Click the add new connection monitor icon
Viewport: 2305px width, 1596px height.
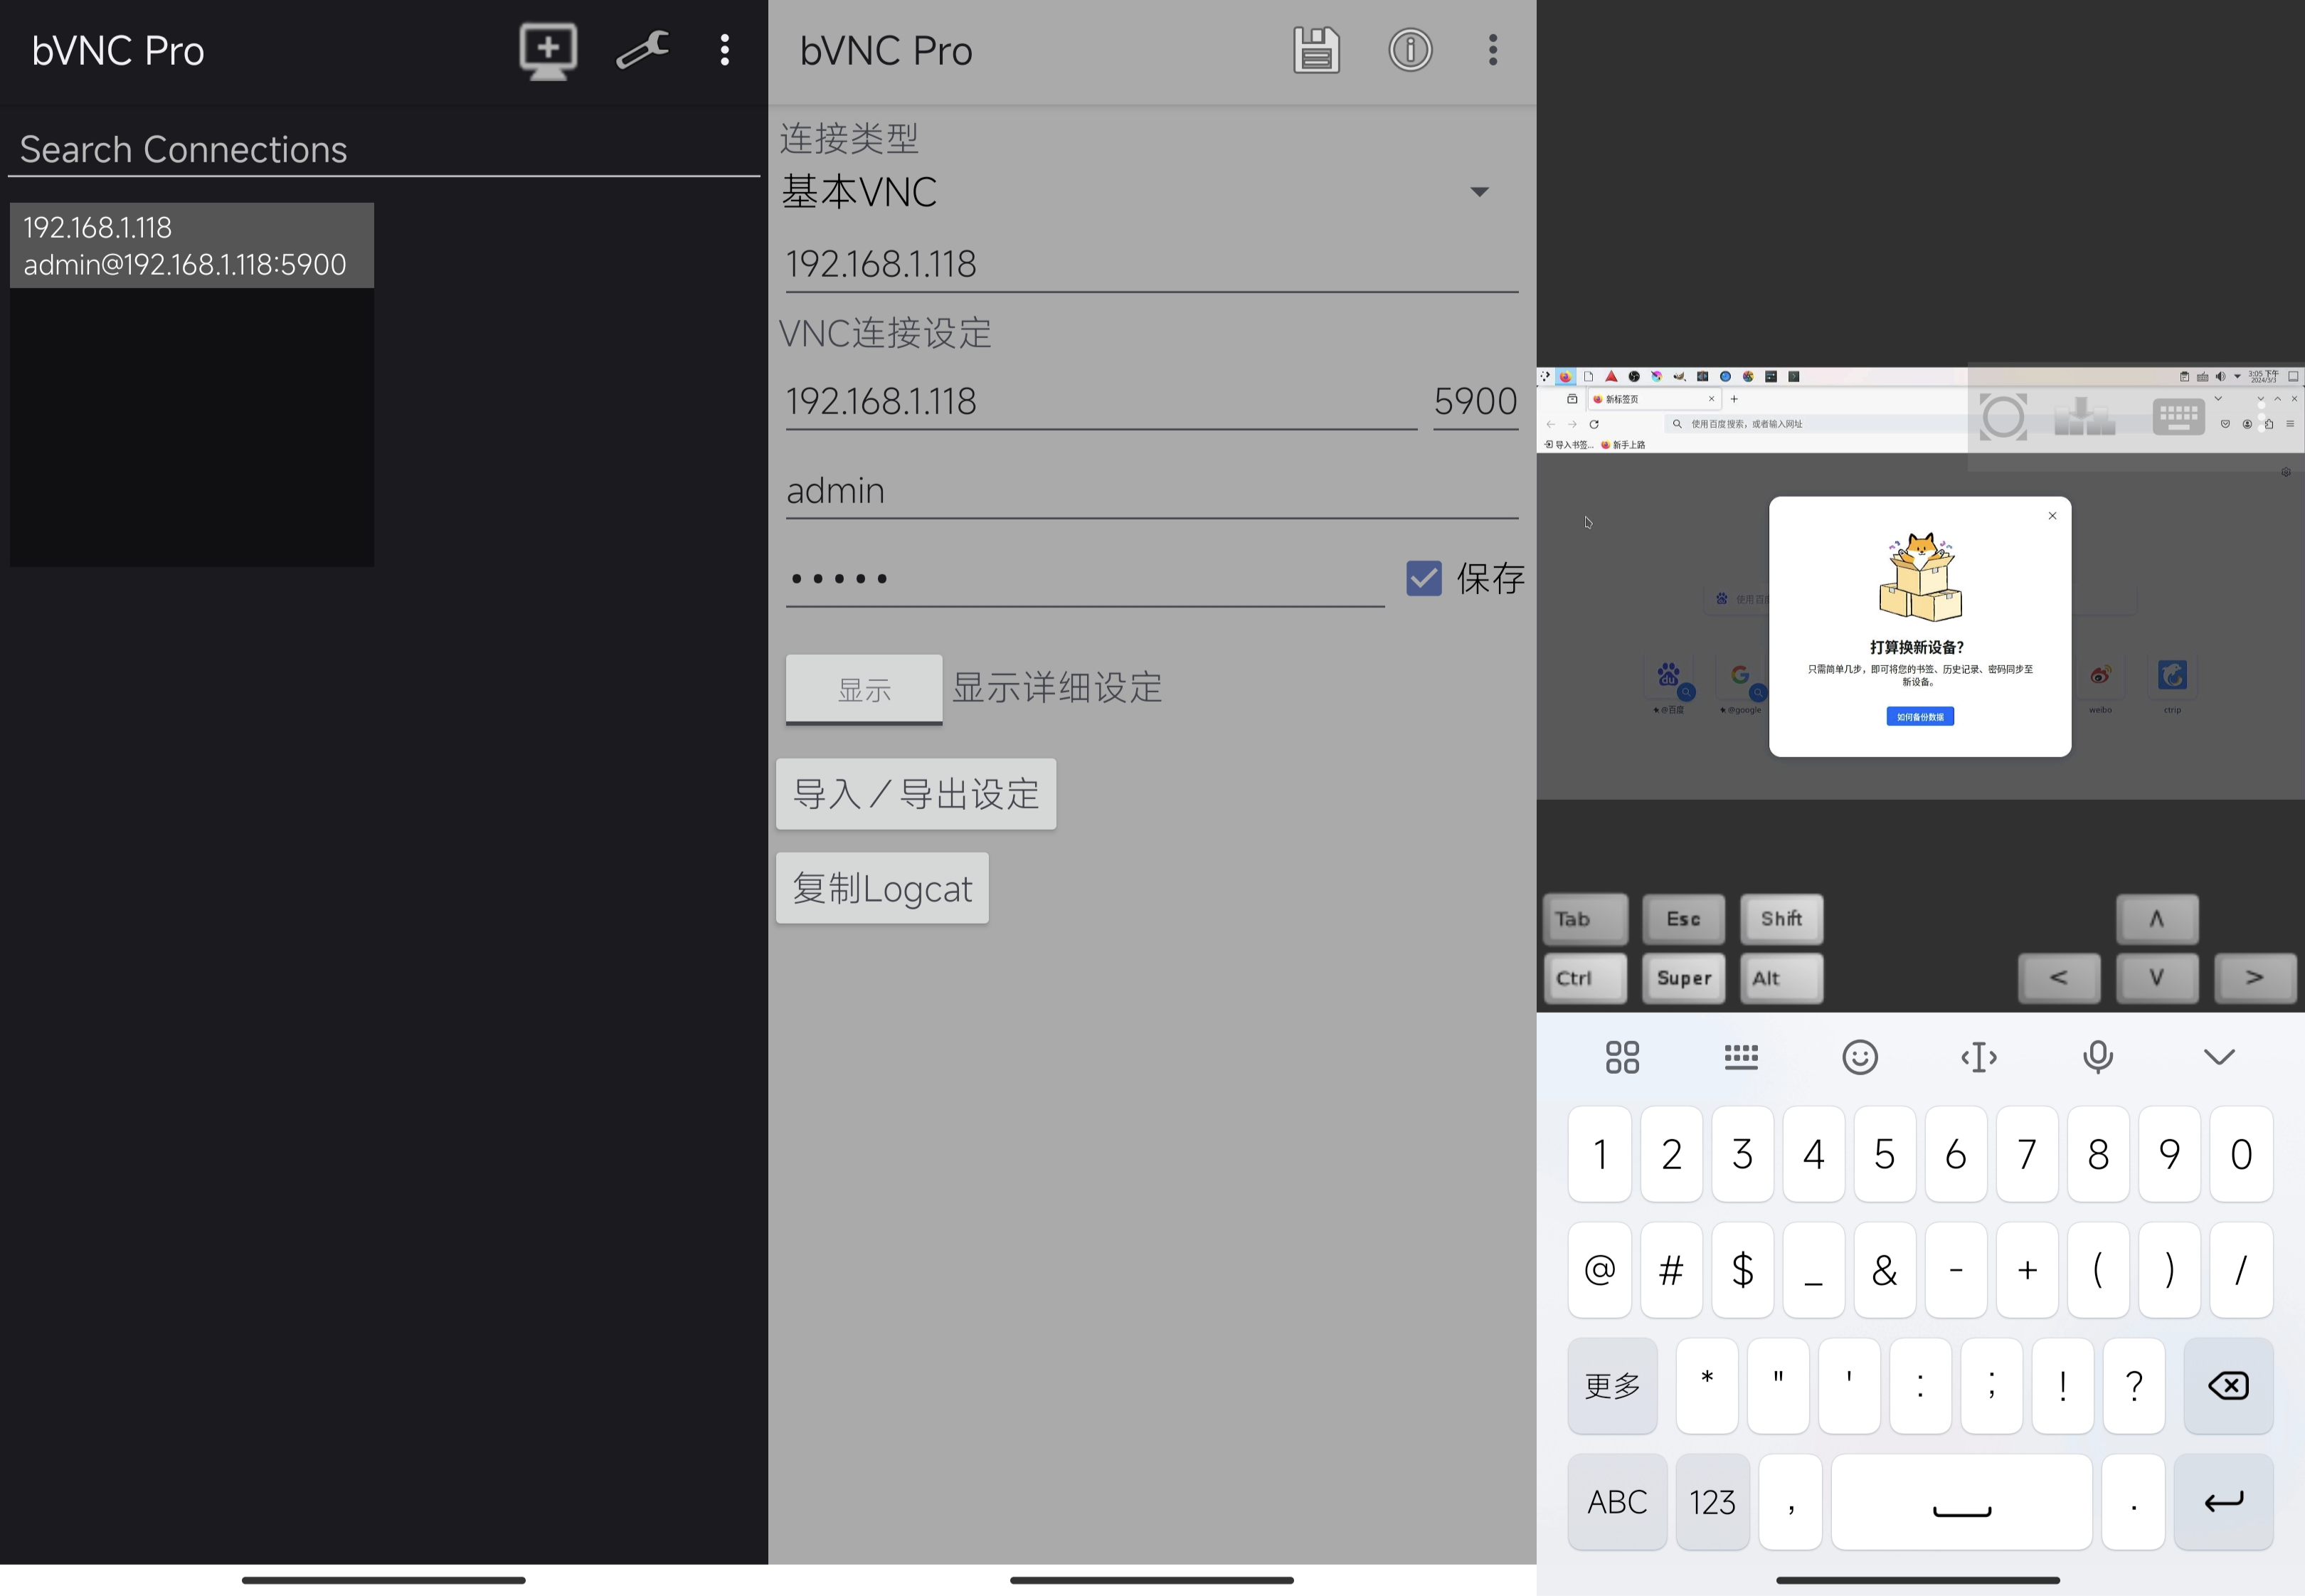tap(548, 50)
